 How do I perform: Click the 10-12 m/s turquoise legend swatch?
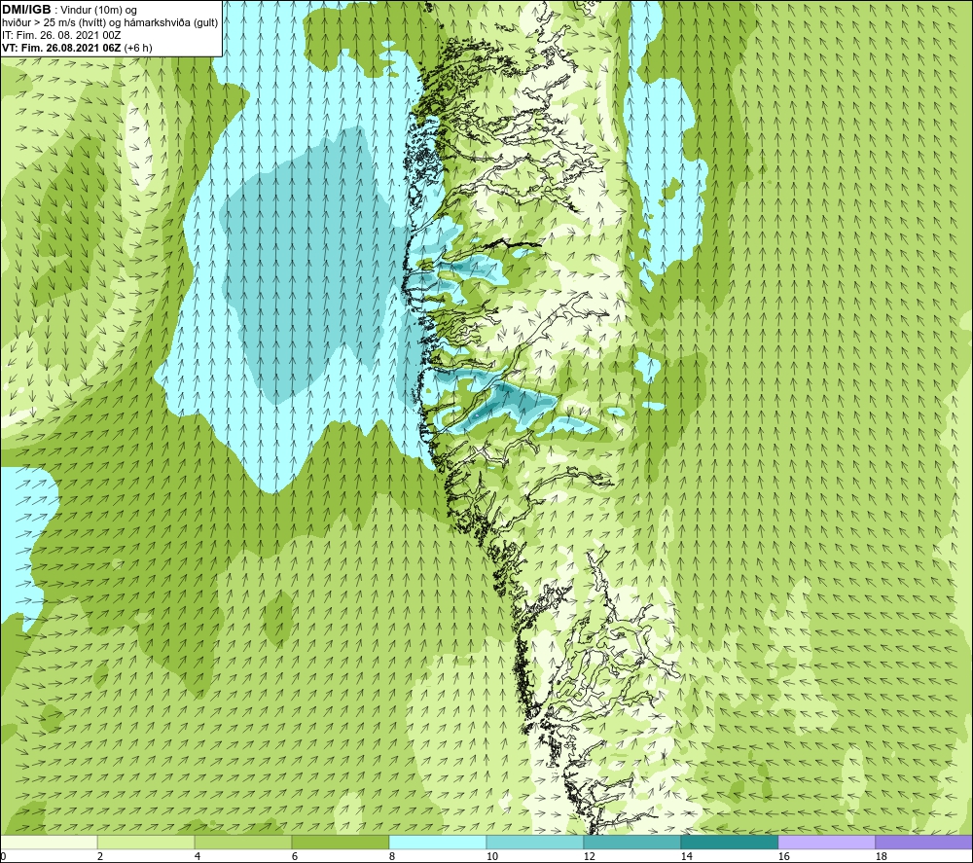pyautogui.click(x=534, y=842)
